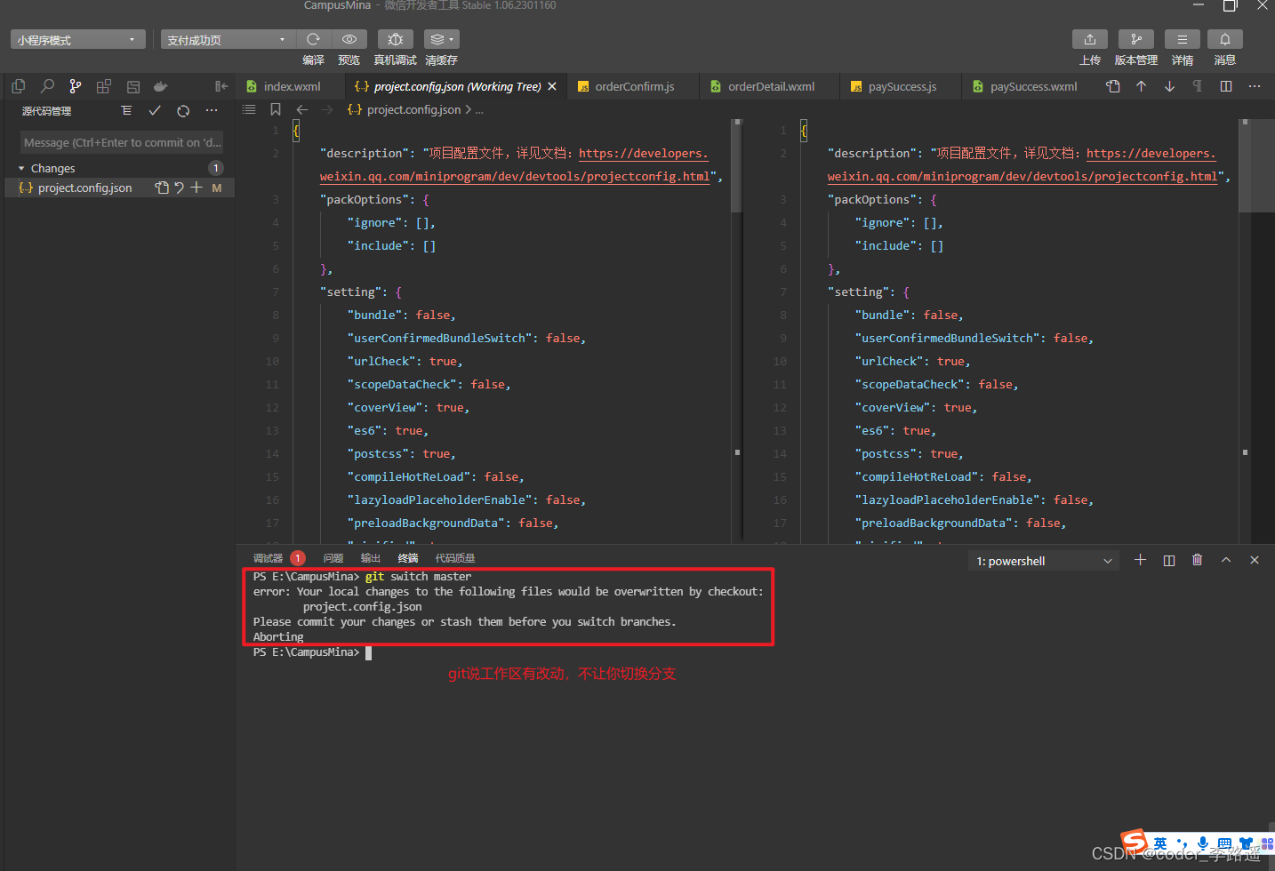Go to next change down arrow
The width and height of the screenshot is (1275, 871).
coord(1170,86)
